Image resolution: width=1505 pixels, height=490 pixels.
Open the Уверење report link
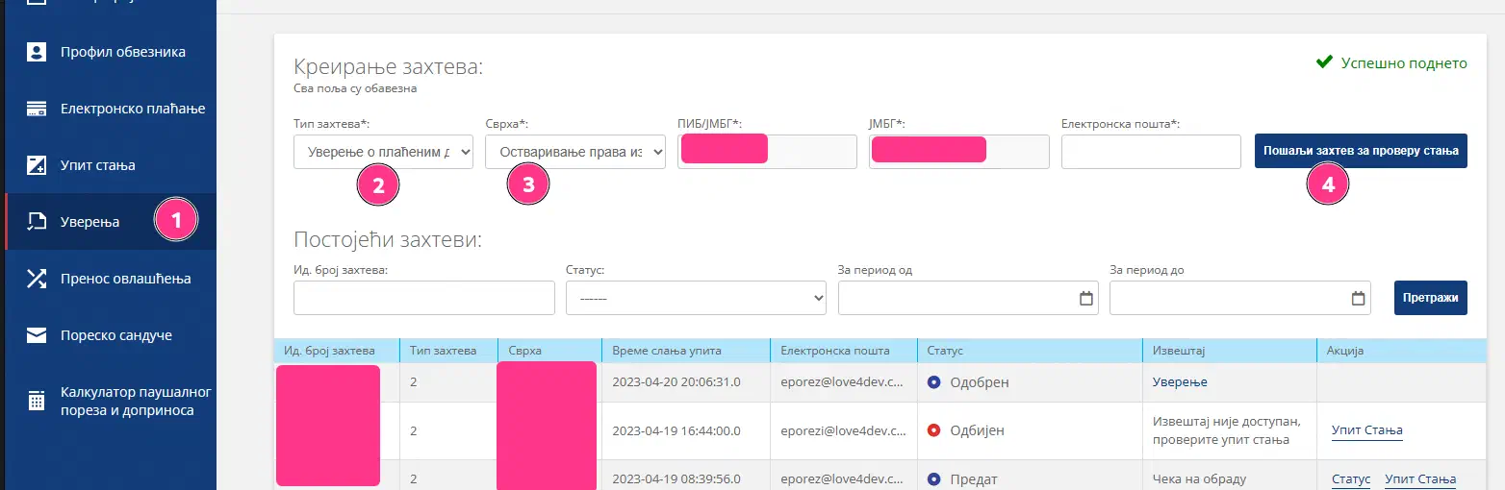coord(1180,382)
